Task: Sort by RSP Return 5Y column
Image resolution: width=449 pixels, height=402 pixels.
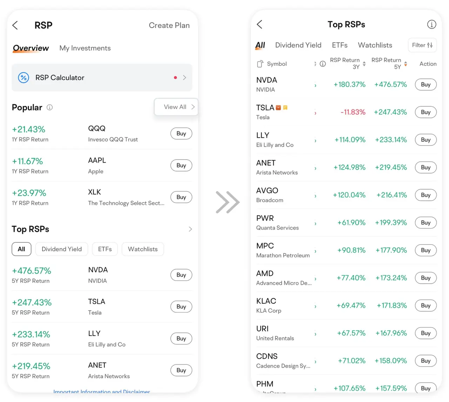Action: [x=406, y=64]
